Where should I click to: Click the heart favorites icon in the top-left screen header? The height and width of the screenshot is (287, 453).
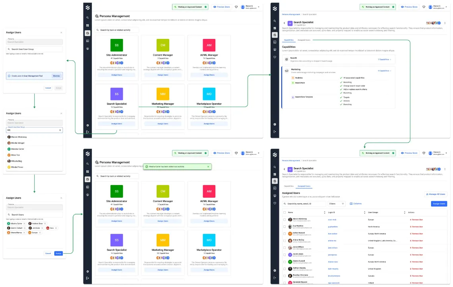(236, 7)
